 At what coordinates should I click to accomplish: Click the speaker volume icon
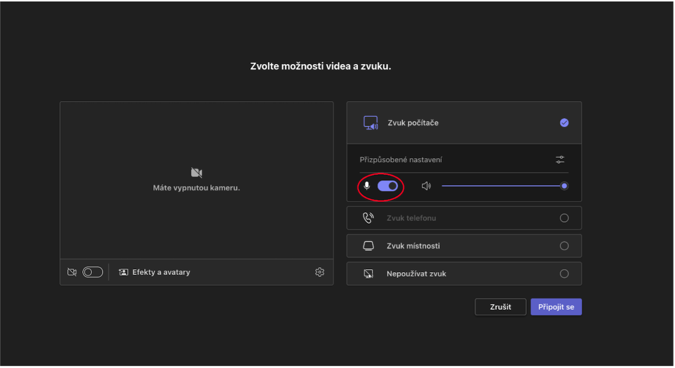tap(426, 186)
